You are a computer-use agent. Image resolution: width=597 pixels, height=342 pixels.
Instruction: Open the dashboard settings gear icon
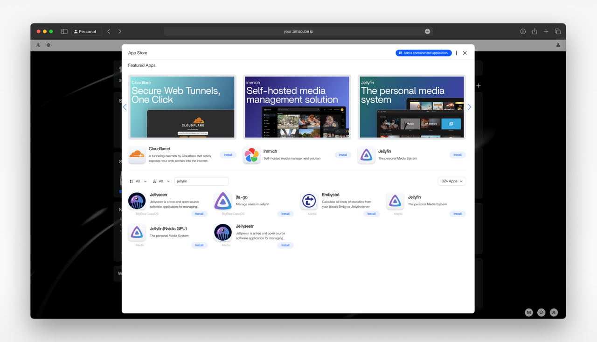pos(49,45)
